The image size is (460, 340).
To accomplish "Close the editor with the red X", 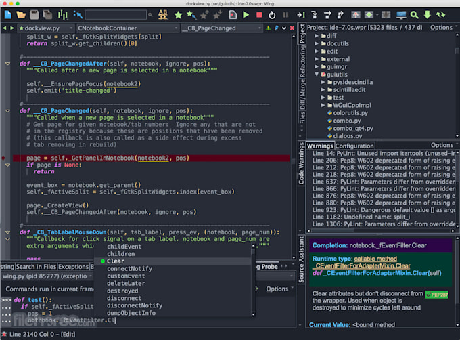I will 292,28.
